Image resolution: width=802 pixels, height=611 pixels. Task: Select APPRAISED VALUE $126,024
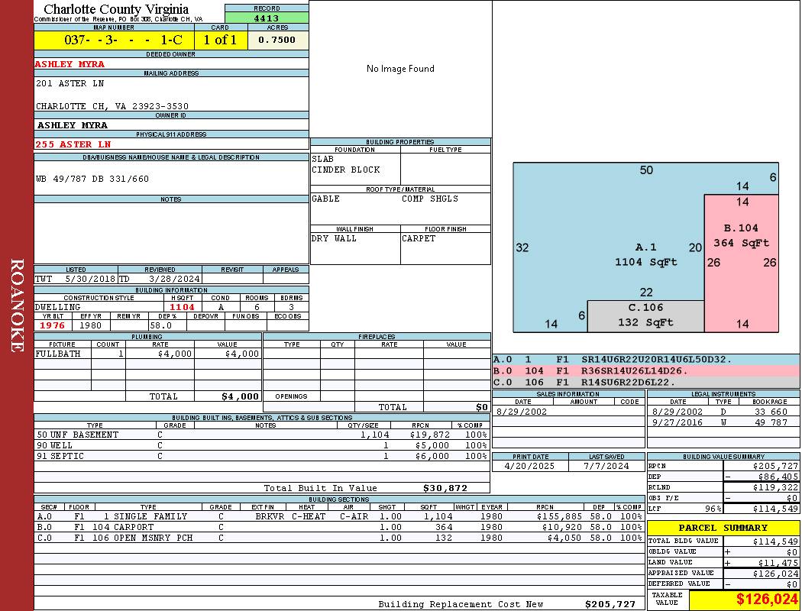[x=775, y=574]
